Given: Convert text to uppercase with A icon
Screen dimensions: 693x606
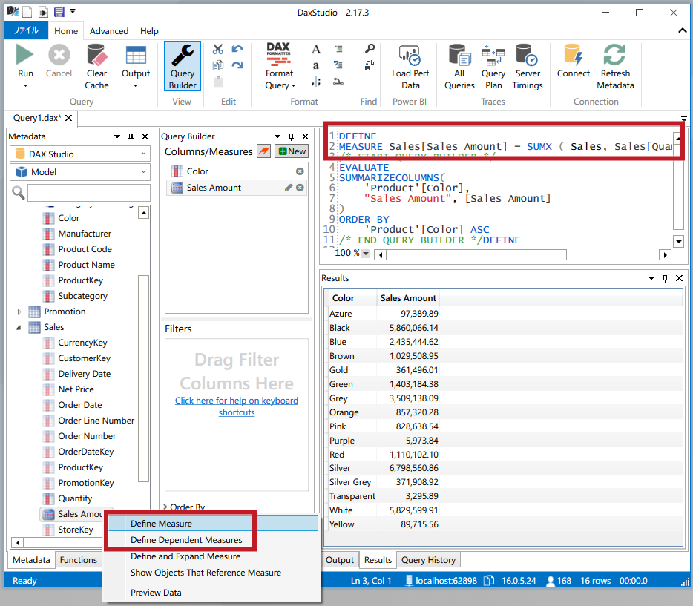Looking at the screenshot, I should (315, 50).
